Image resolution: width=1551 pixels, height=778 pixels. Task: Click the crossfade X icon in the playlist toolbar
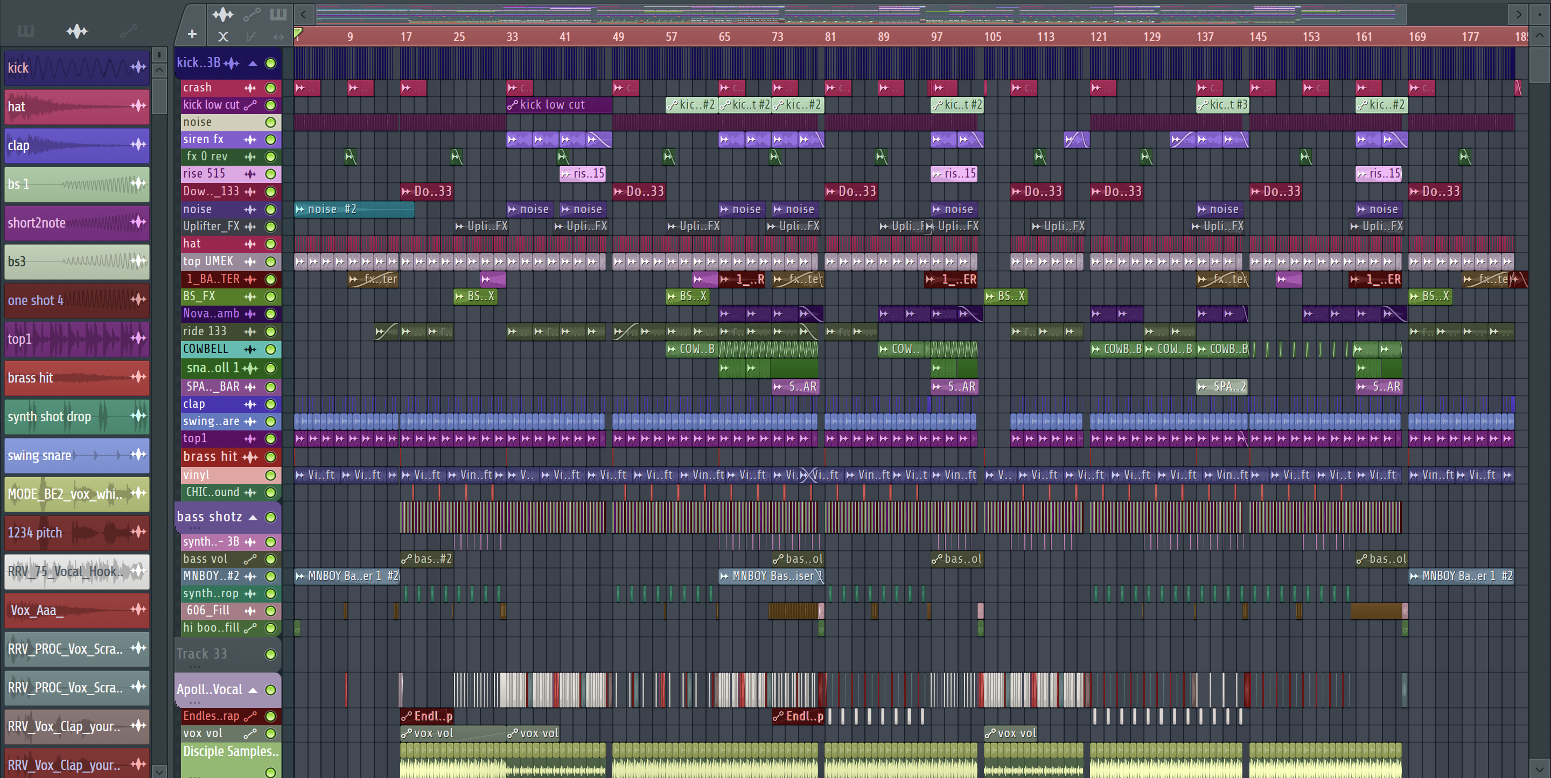pyautogui.click(x=223, y=36)
